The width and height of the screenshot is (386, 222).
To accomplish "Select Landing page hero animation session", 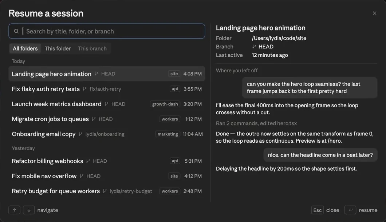I will coord(107,74).
